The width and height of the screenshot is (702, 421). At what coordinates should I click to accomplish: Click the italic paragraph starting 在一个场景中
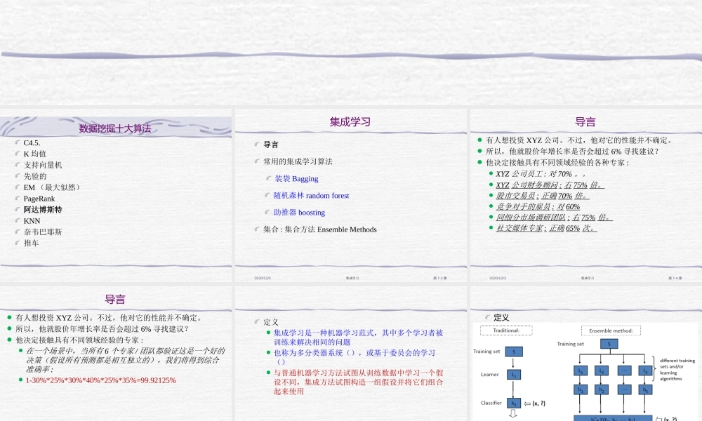[x=126, y=360]
